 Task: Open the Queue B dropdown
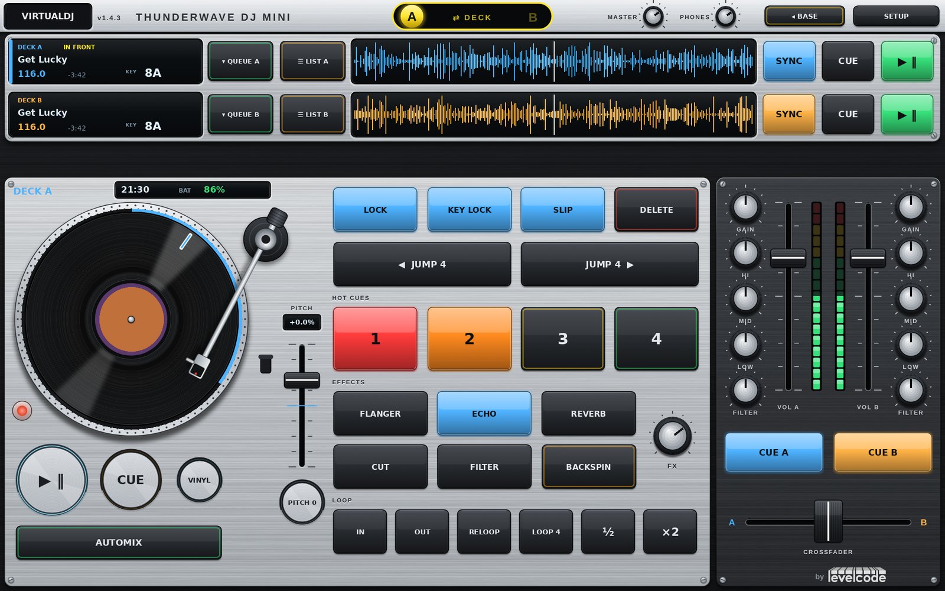point(240,114)
